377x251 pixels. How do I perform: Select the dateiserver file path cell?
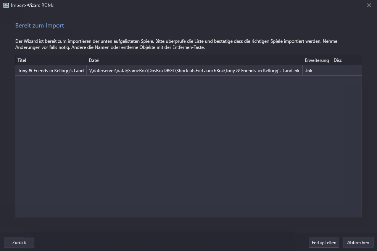coord(194,71)
